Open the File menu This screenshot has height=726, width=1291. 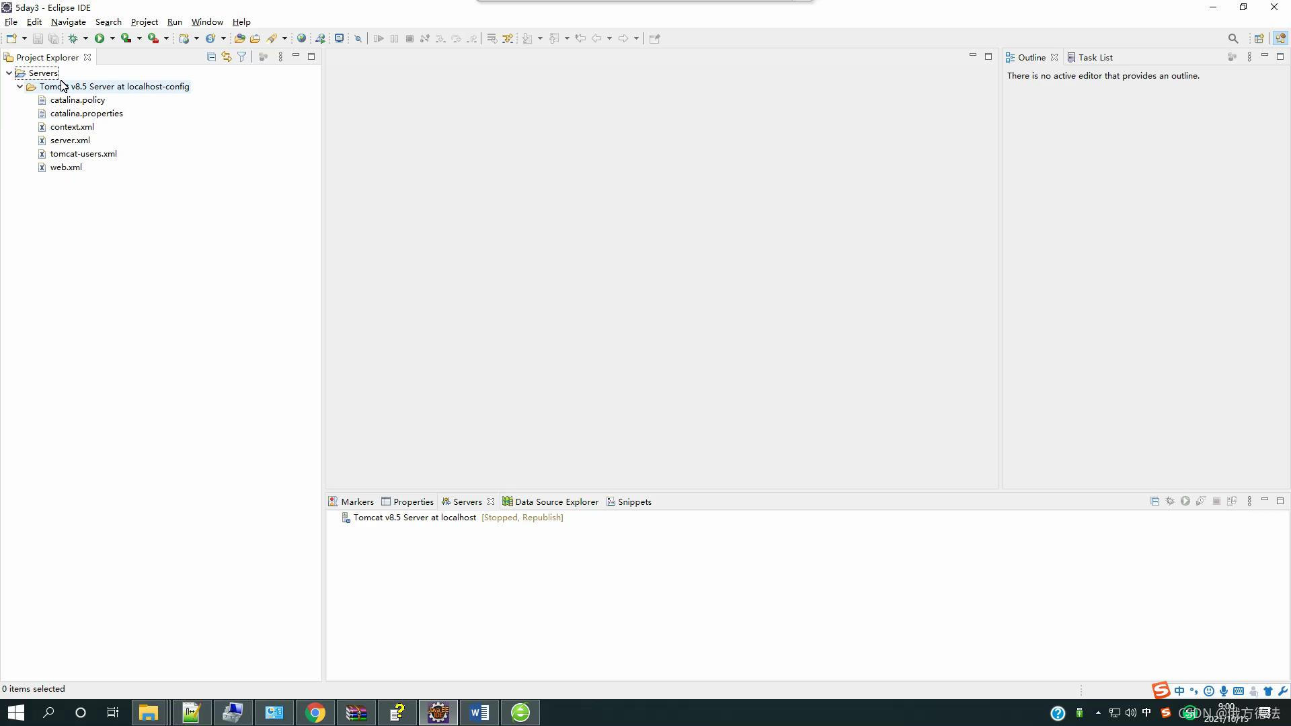pyautogui.click(x=11, y=22)
